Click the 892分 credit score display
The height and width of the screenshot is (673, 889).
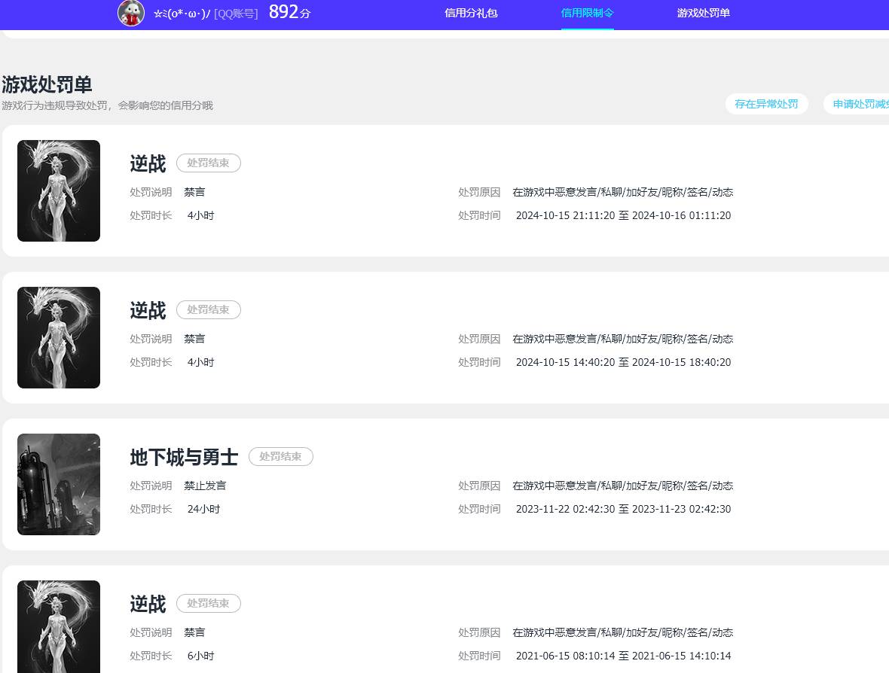coord(289,12)
